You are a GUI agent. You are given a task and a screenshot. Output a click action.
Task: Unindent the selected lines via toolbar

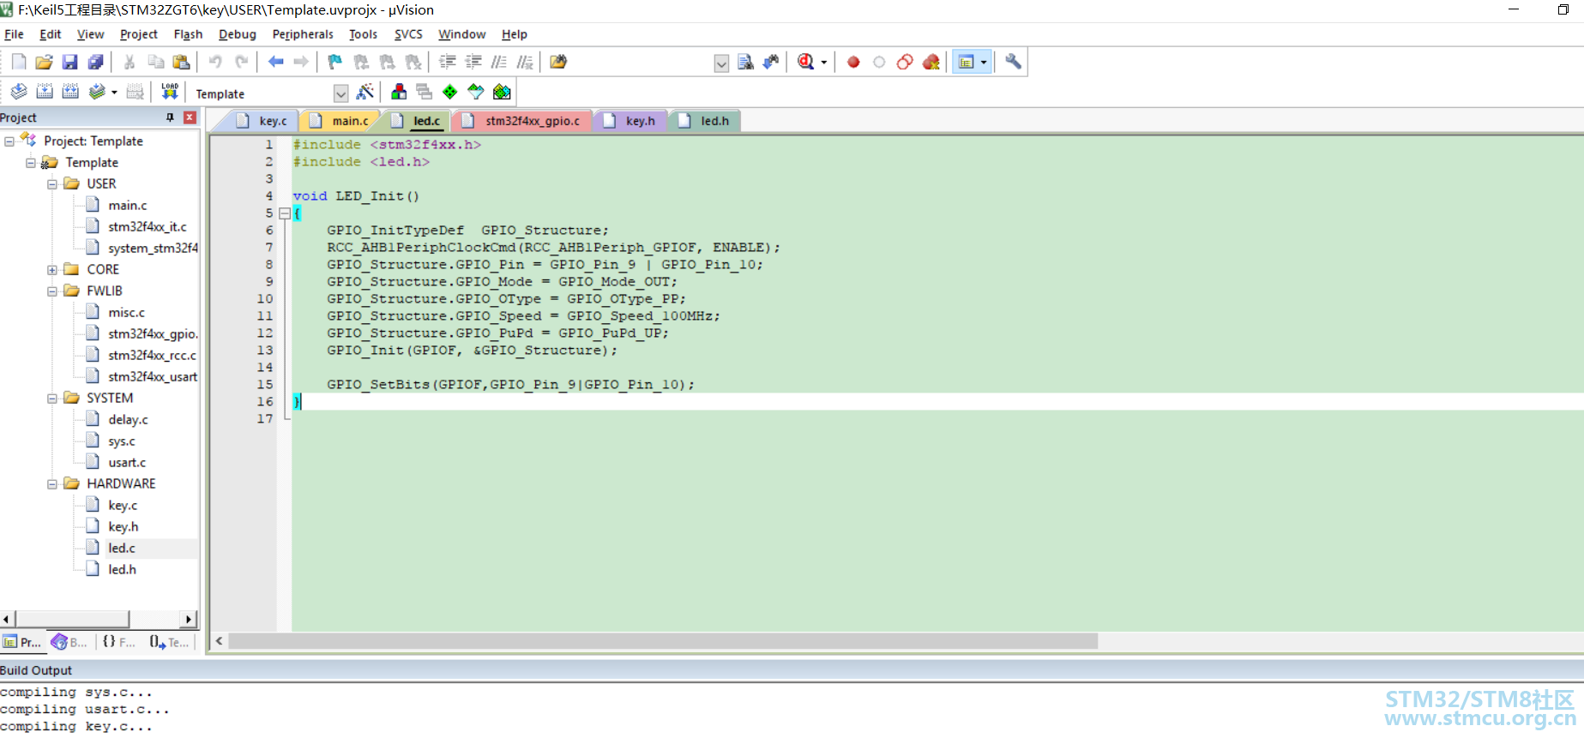pyautogui.click(x=473, y=62)
